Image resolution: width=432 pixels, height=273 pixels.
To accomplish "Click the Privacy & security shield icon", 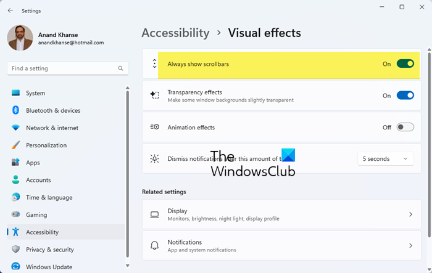I will (15, 250).
